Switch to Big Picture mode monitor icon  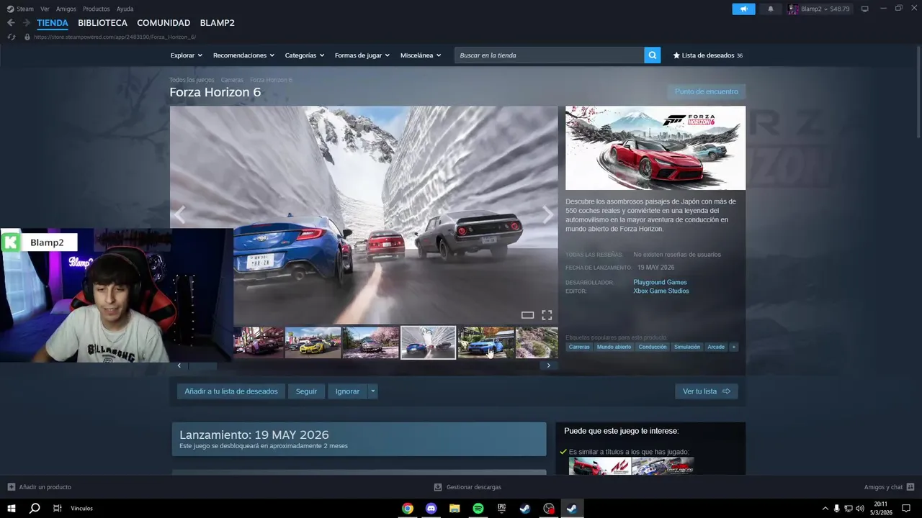(x=864, y=9)
